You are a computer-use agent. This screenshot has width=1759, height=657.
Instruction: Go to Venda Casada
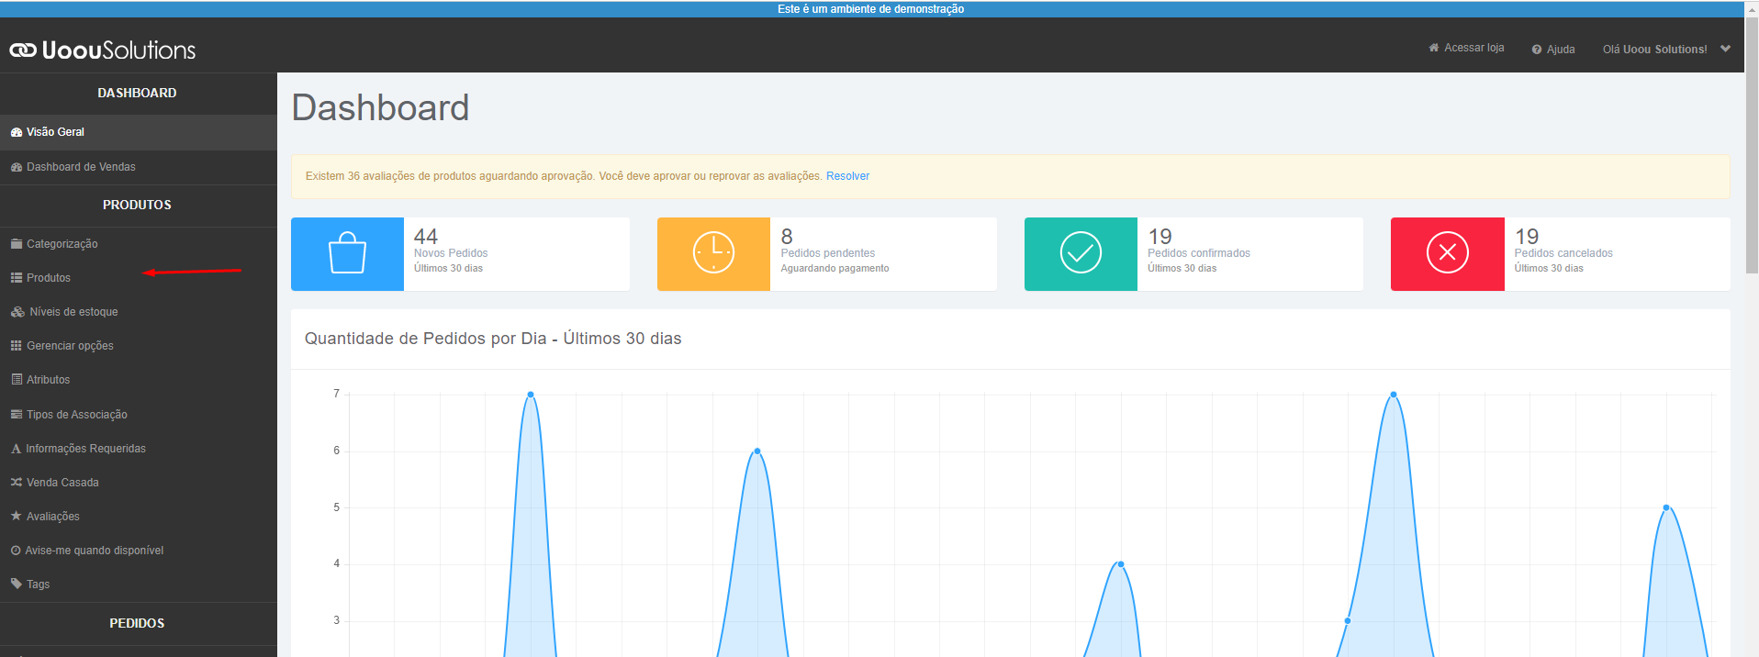click(138, 483)
